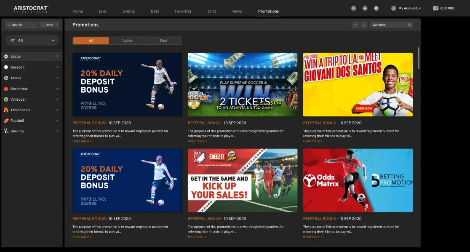Go to the Live tab

point(102,11)
